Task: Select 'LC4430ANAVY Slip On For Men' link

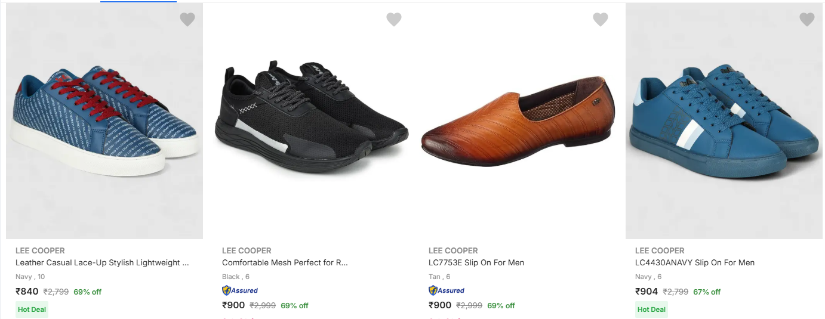Action: 695,262
